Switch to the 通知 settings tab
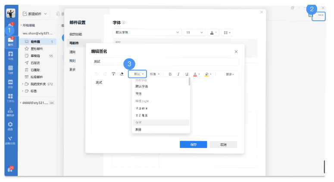 [x=73, y=52]
